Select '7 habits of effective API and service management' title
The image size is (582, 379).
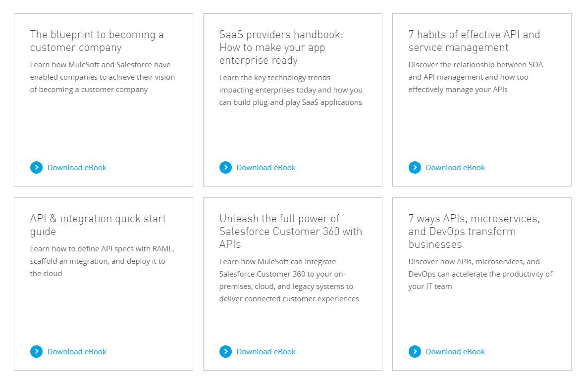click(x=475, y=41)
